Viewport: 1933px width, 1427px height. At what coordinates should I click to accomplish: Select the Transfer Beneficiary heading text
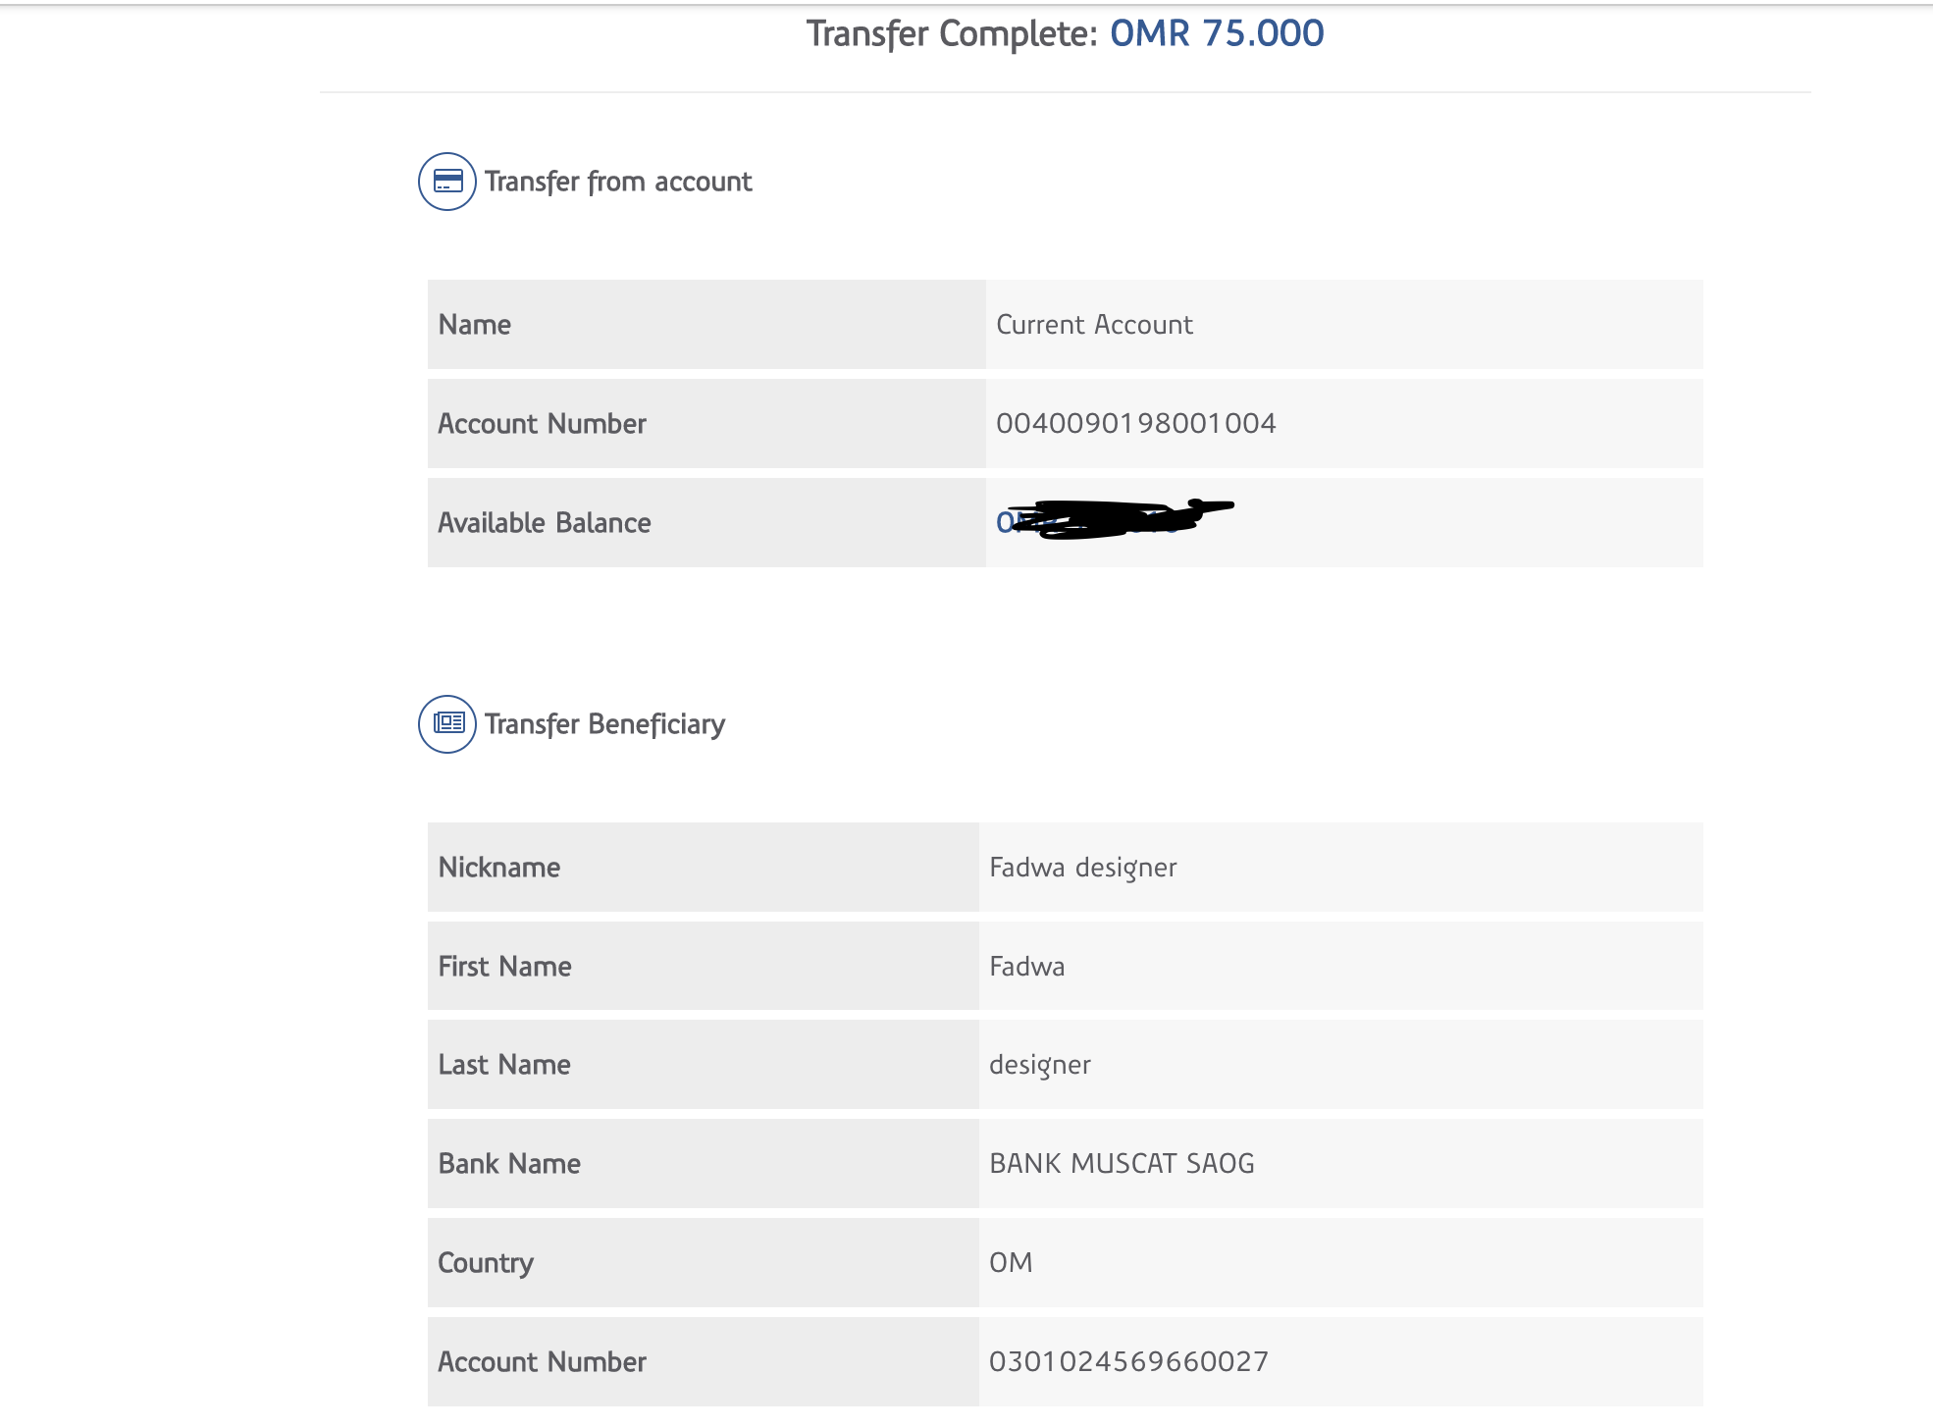(x=604, y=724)
